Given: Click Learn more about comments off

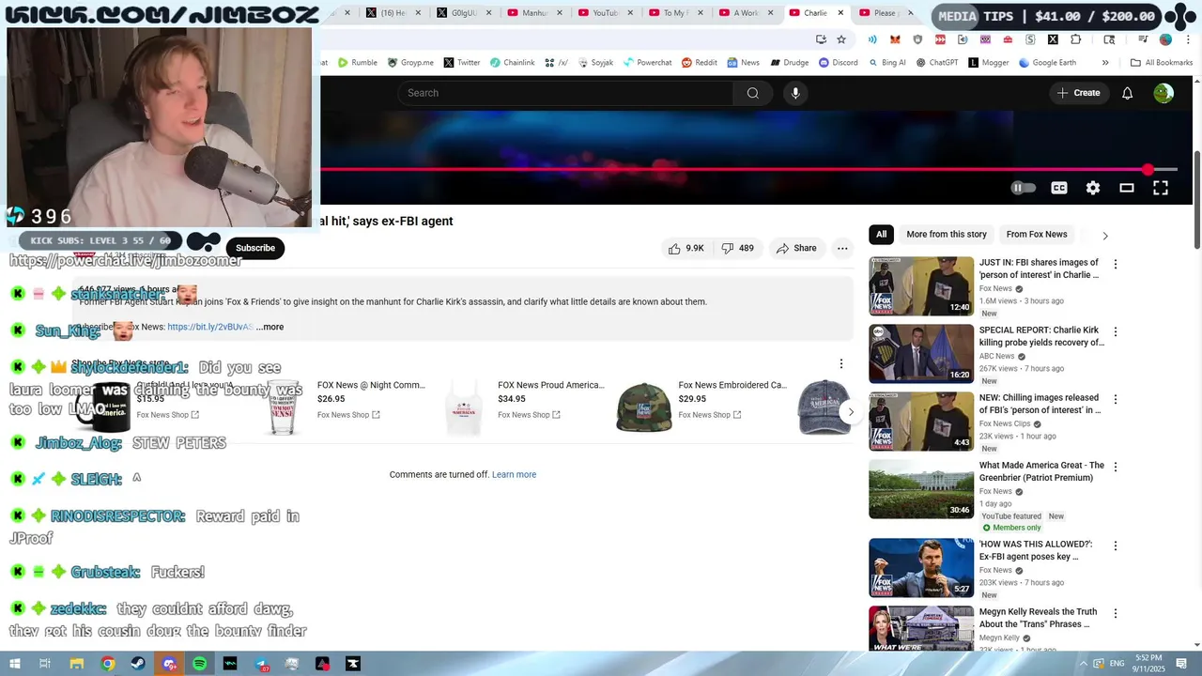Looking at the screenshot, I should pos(514,475).
